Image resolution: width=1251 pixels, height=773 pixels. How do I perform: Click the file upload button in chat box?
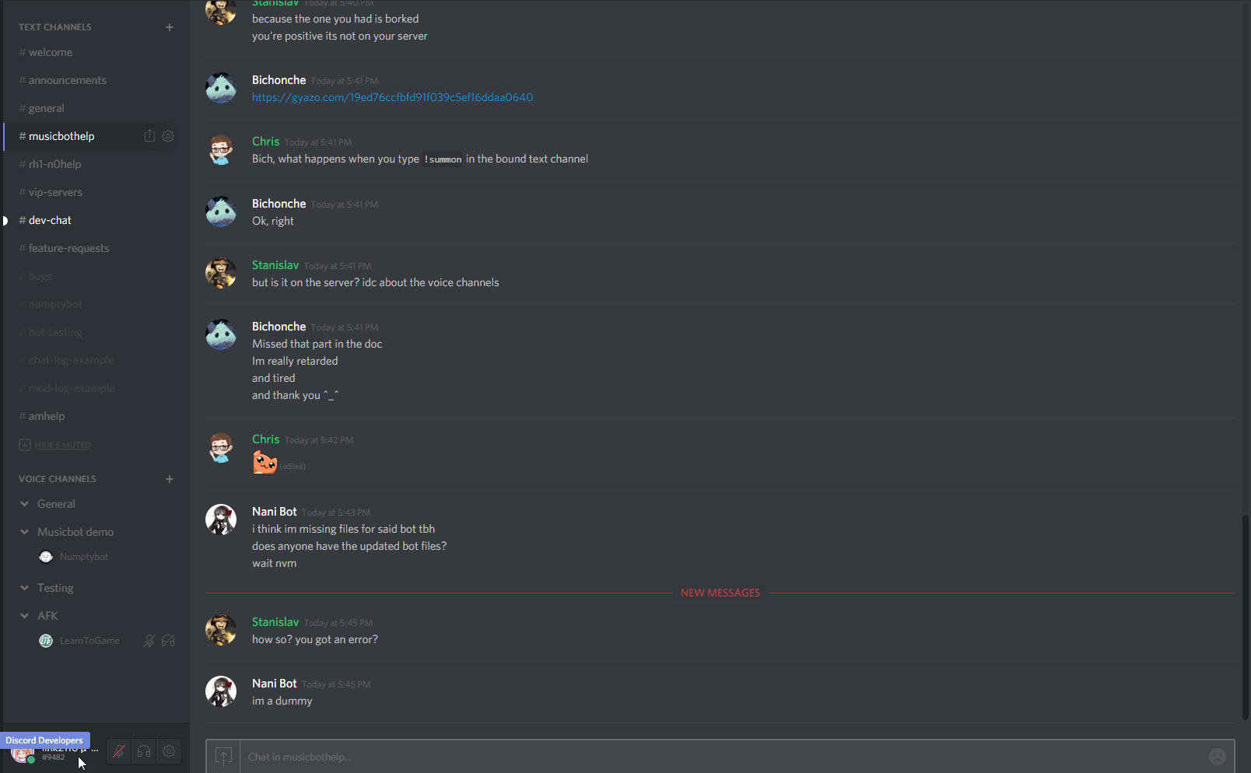pyautogui.click(x=223, y=757)
